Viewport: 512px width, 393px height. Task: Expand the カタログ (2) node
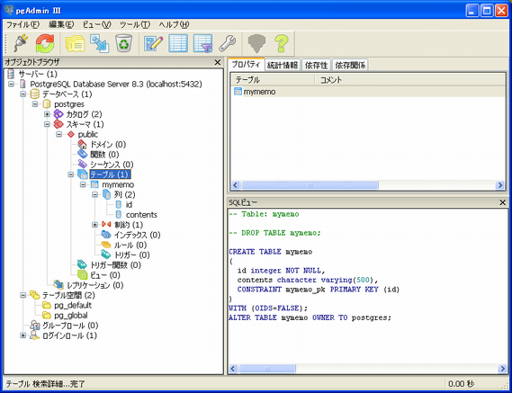pos(47,114)
